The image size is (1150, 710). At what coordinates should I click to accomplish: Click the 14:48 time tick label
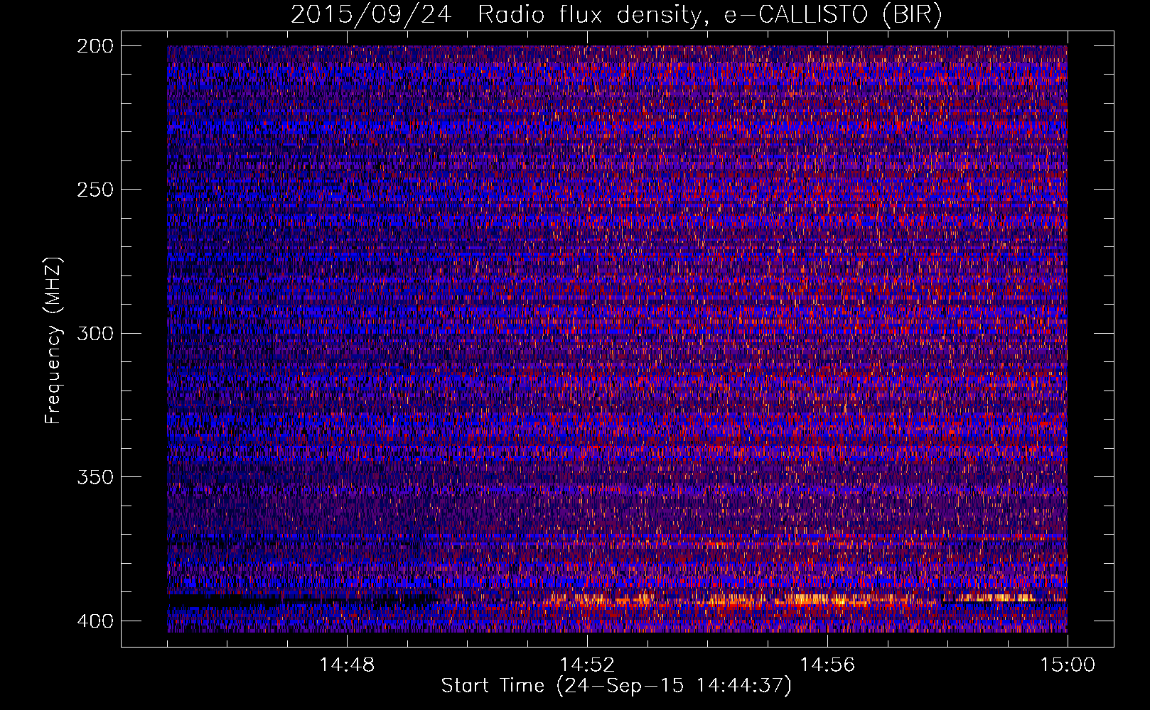point(347,665)
